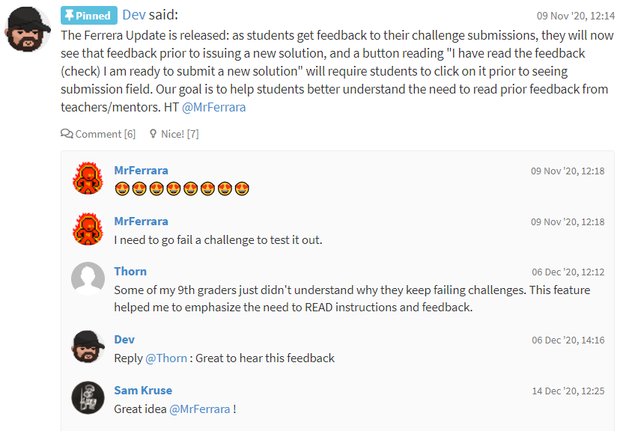Viewport: 623px width, 431px height.
Task: Click the Nice! pin icon
Action: pyautogui.click(x=154, y=134)
